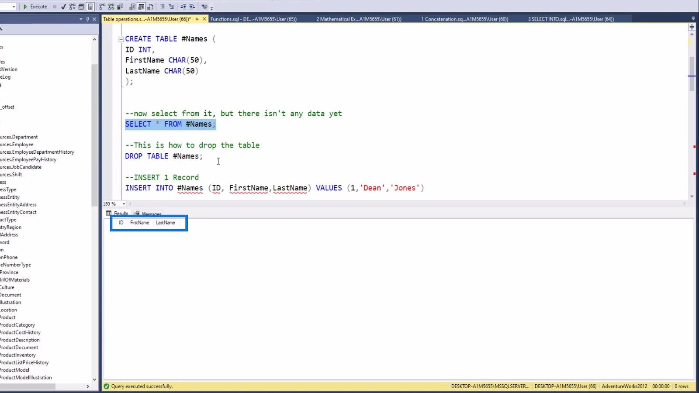Image resolution: width=699 pixels, height=393 pixels.
Task: Select the JobCandidate tree item
Action: (x=21, y=167)
